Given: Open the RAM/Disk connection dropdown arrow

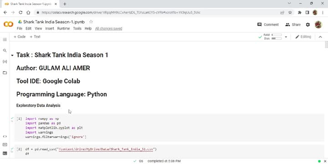Looking at the screenshot, I should [286, 37].
